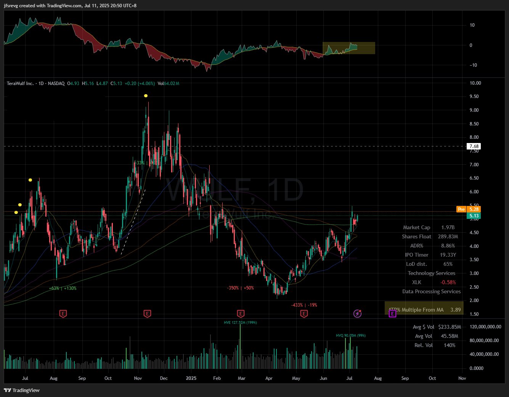Open the earnings marker near August 2024
Viewport: 509px width, 397px height.
point(63,314)
